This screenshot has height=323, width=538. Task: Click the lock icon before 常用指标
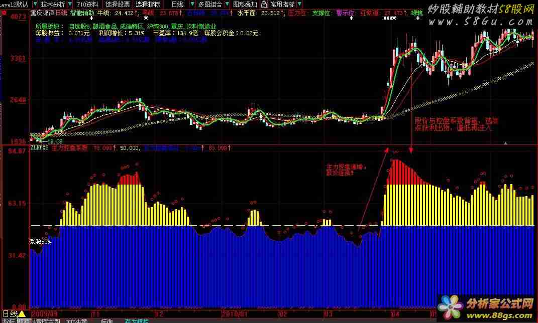pos(264,4)
